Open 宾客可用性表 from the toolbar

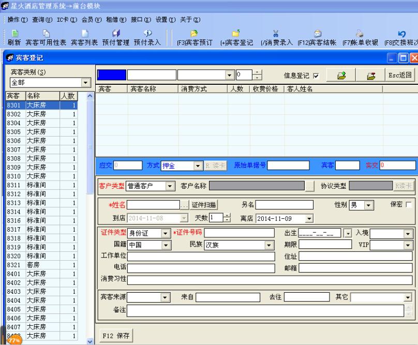(46, 38)
